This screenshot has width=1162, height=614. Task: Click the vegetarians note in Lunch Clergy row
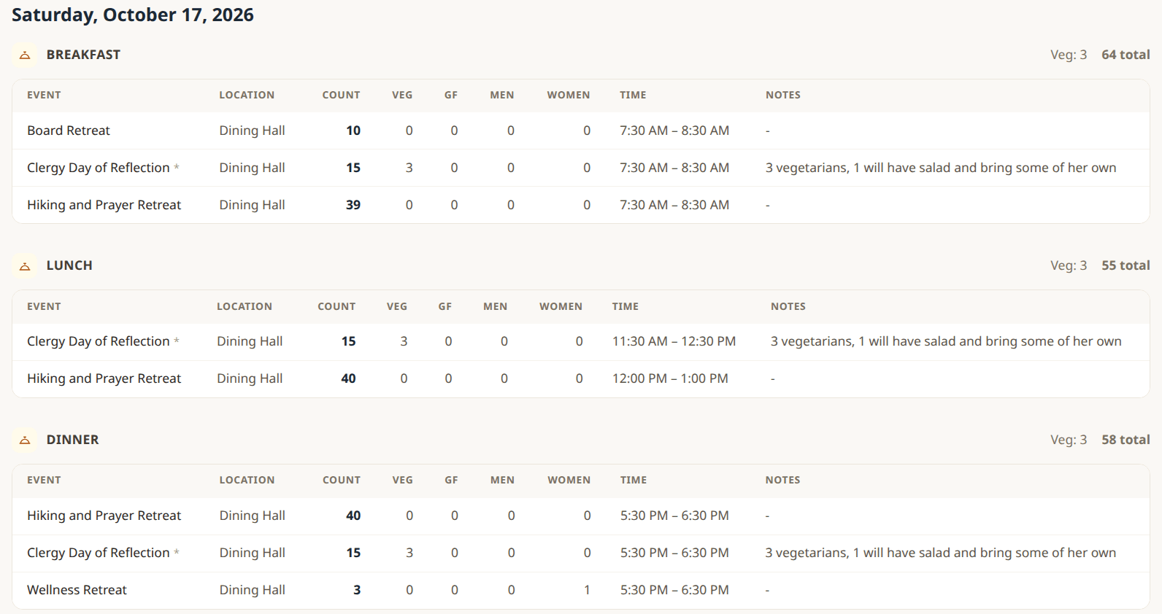coord(946,341)
